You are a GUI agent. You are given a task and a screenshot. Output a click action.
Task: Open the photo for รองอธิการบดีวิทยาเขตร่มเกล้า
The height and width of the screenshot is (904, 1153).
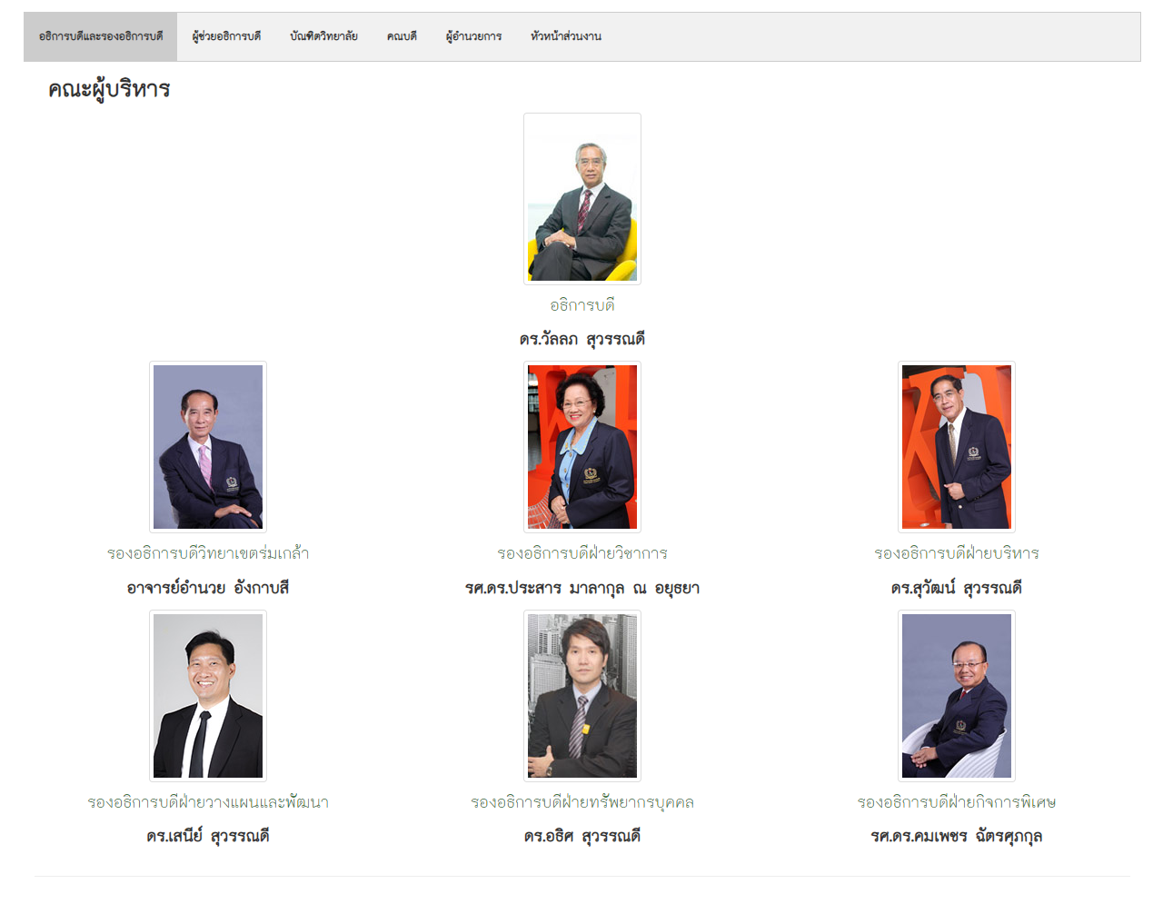pyautogui.click(x=208, y=447)
